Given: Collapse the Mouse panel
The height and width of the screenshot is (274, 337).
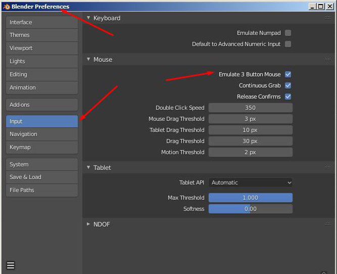Looking at the screenshot, I should click(88, 59).
